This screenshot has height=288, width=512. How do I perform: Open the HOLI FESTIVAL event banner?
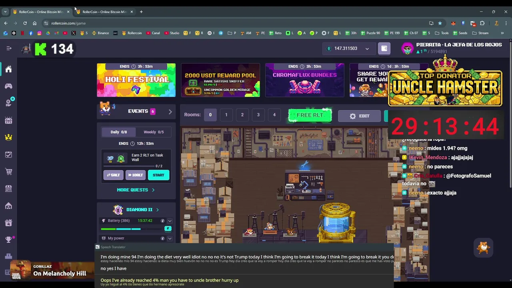click(136, 80)
